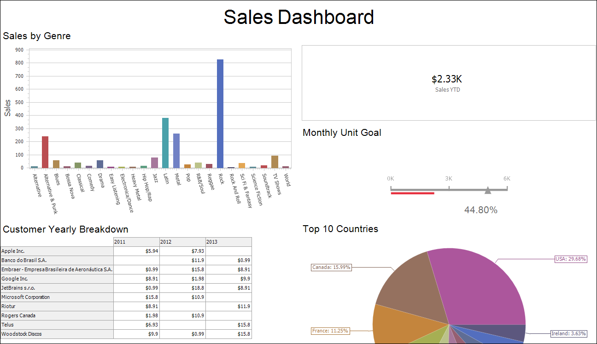This screenshot has height=344, width=597.
Task: Click the 'Rock' axis label under the chart
Action: tap(221, 179)
